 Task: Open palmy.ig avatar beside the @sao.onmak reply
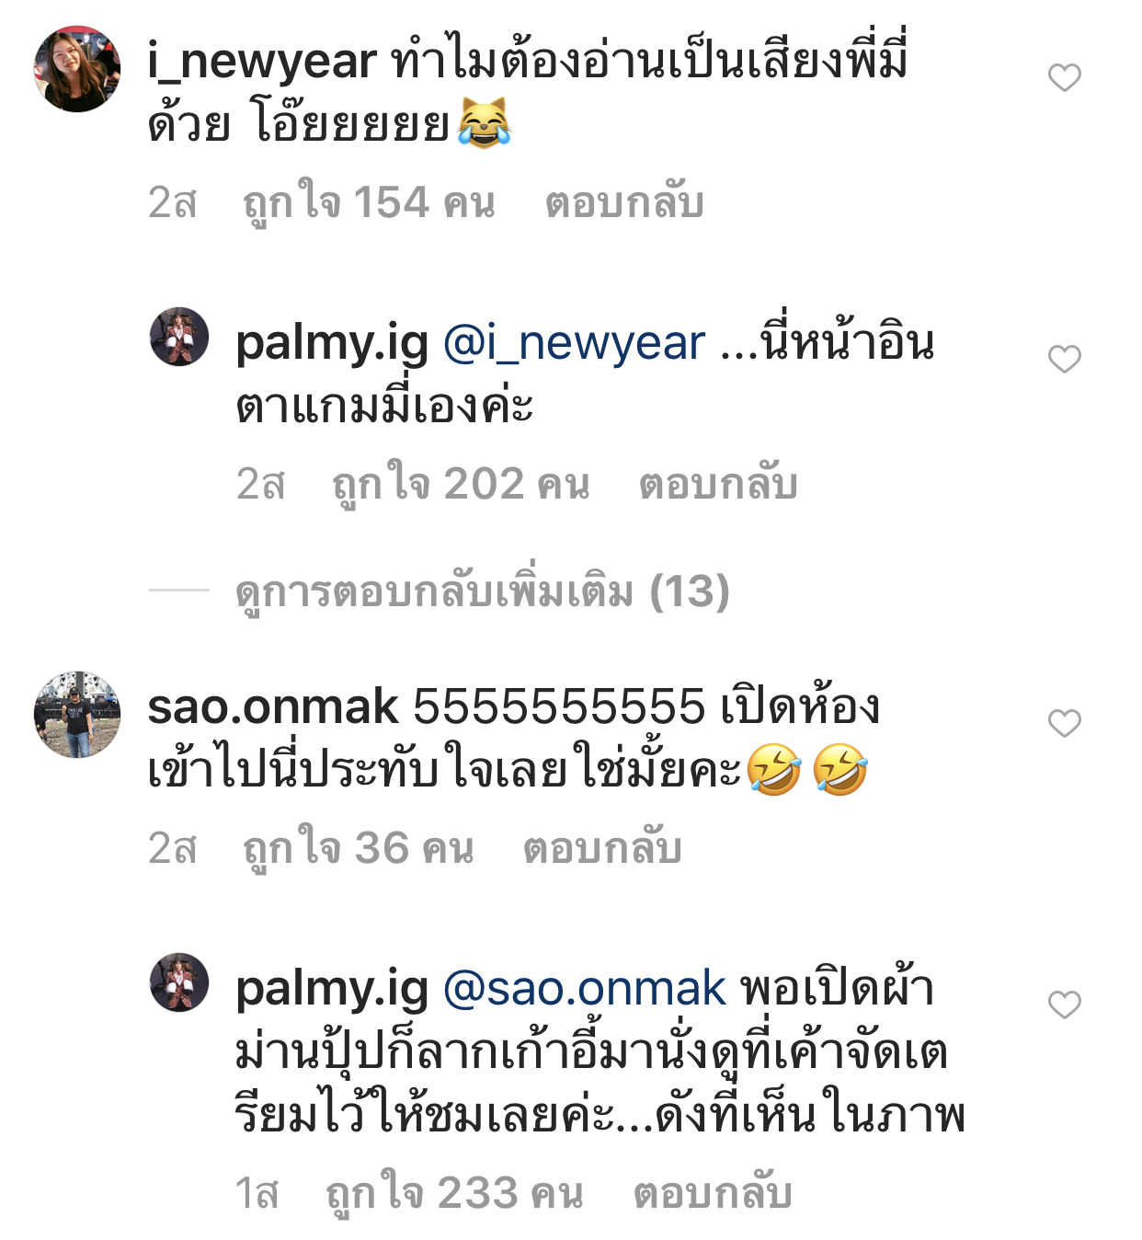179,982
